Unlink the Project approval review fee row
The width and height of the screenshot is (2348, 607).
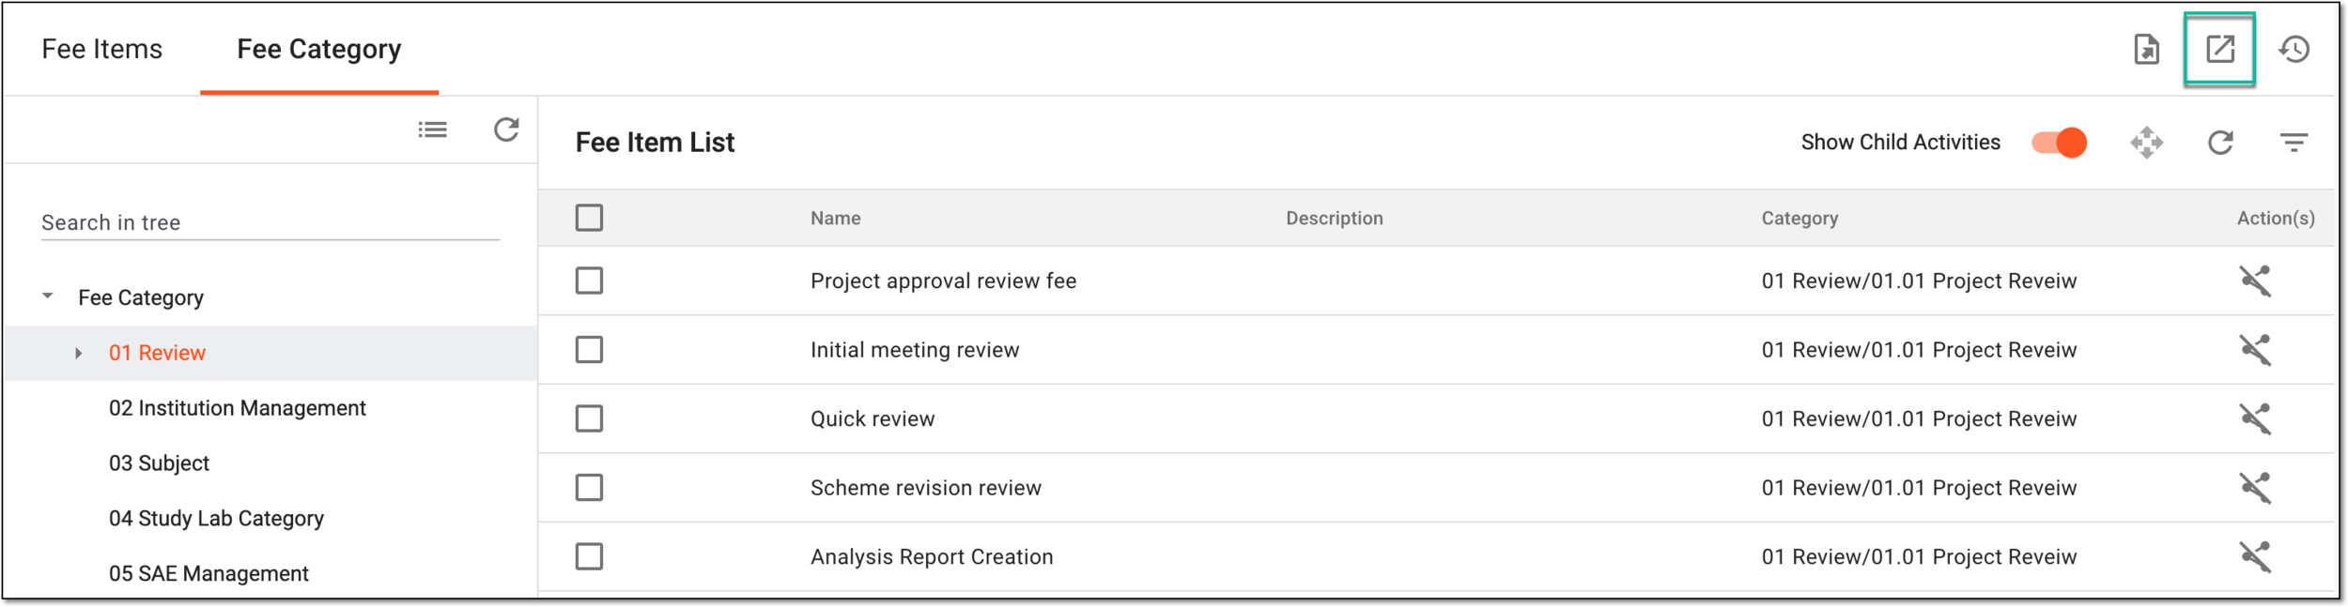[2255, 281]
